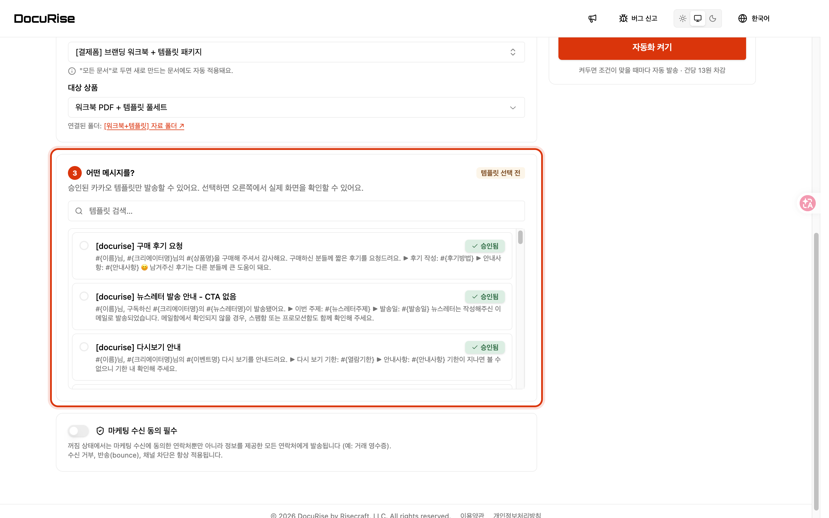Image resolution: width=829 pixels, height=518 pixels.
Task: Click the 건당 13원 차감 note
Action: (705, 70)
